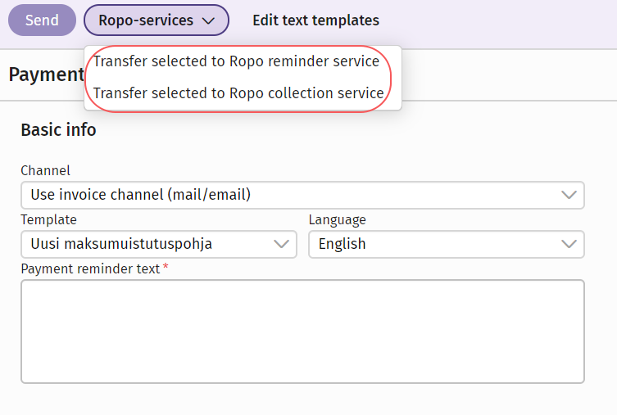
Task: Open Edit text templates
Action: coord(315,20)
